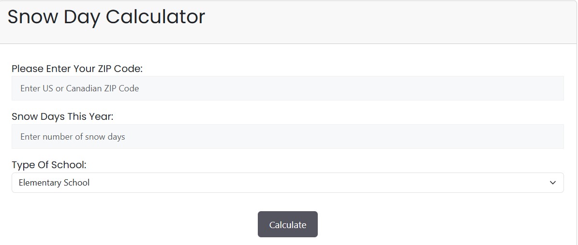
Task: Click the ZIP code input field
Action: tap(287, 88)
